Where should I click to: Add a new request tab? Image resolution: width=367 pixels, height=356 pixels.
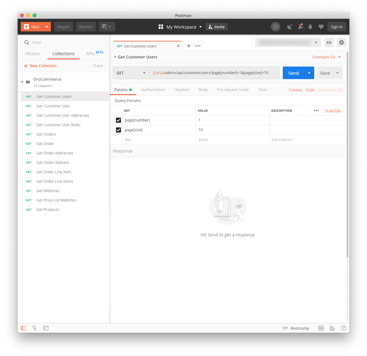pos(189,46)
